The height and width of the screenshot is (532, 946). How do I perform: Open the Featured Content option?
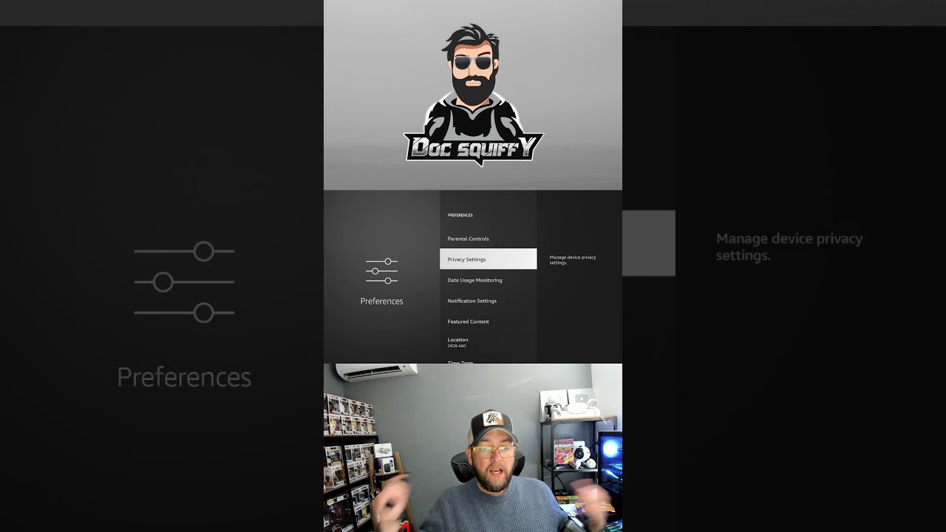pyautogui.click(x=468, y=321)
